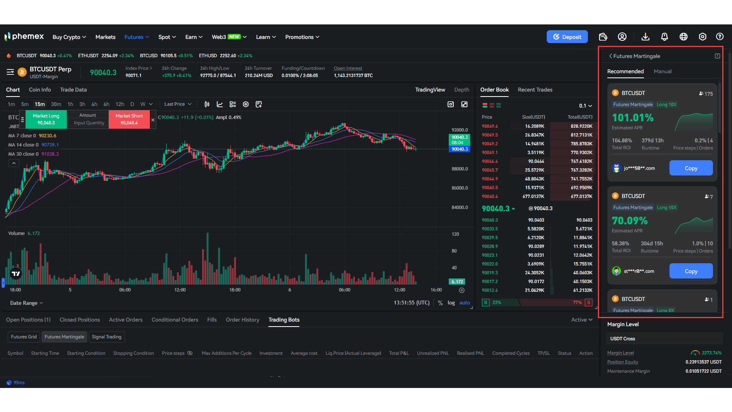Open the Date Range dropdown
732x412 pixels.
[x=26, y=303]
